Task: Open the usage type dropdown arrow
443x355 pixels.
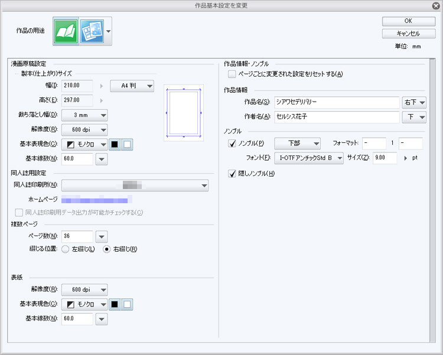Action: coord(108,31)
